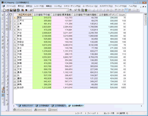Switch to the 地価公示2007 tab
The width and height of the screenshot is (148, 116).
pyautogui.click(x=26, y=106)
